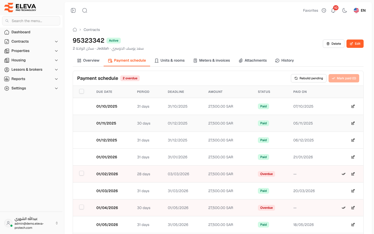Toggle dark mode moon icon

[x=345, y=10]
